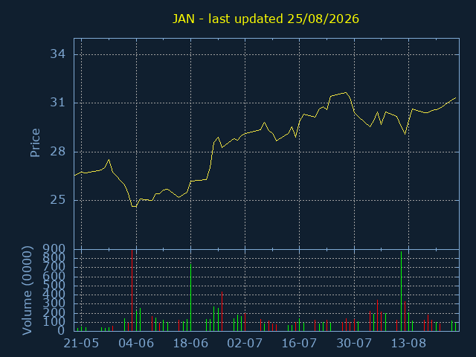The height and width of the screenshot is (357, 476).
Task: Click the Volume (0000) axis title
Action: pos(28,291)
